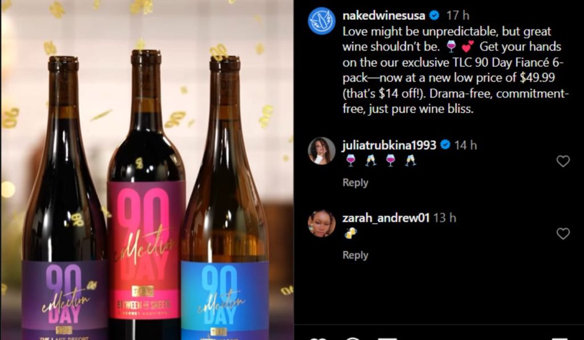Like juliatrubkina1993's comment with the heart
This screenshot has width=584, height=340.
click(563, 161)
